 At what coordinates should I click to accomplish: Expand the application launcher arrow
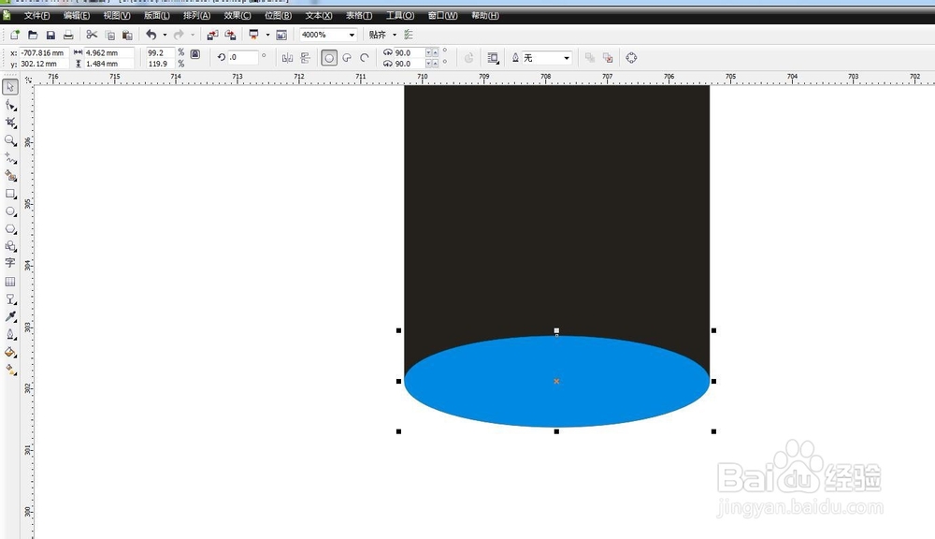(x=267, y=35)
